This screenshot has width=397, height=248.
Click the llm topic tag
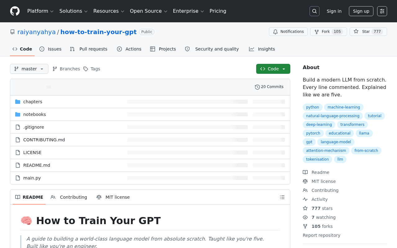pos(340,159)
